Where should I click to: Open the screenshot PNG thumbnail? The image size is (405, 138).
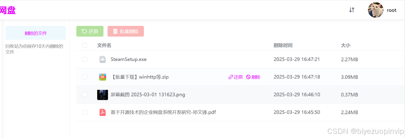tap(103, 95)
